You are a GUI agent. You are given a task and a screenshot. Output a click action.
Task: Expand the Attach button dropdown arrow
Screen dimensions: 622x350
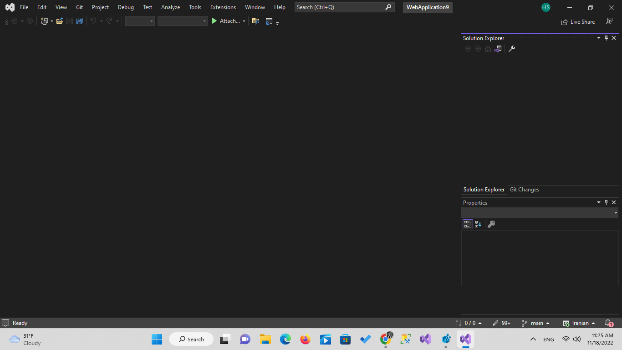(x=244, y=21)
